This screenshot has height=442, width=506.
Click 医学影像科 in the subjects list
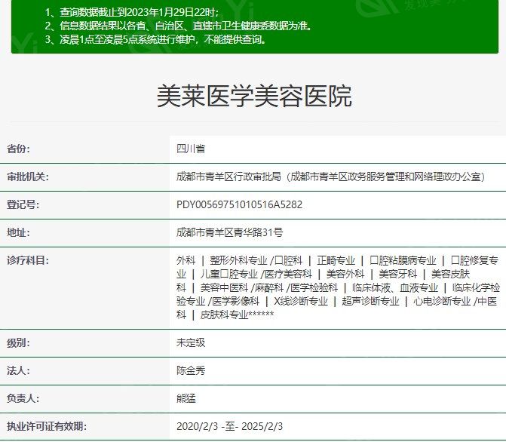point(235,301)
